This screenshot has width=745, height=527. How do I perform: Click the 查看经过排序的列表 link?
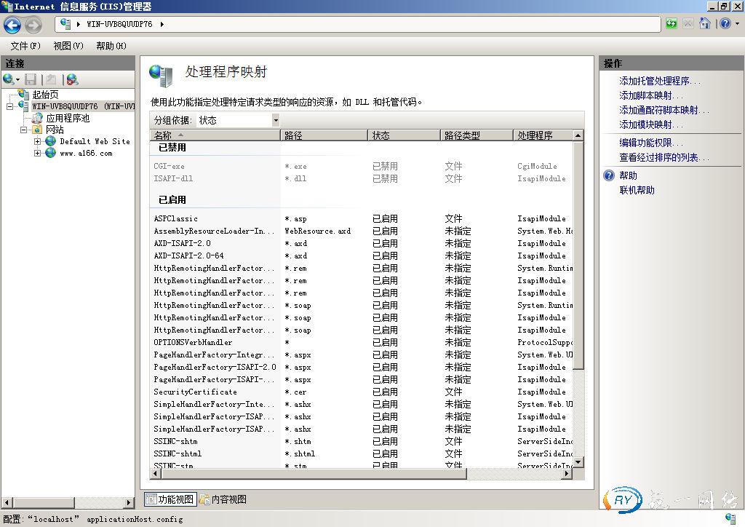(664, 157)
